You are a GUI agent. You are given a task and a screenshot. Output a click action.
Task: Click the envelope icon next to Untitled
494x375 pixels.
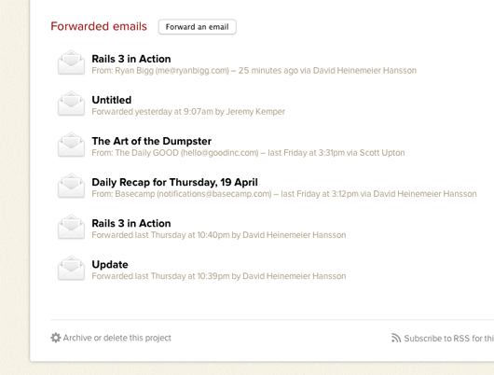click(71, 104)
